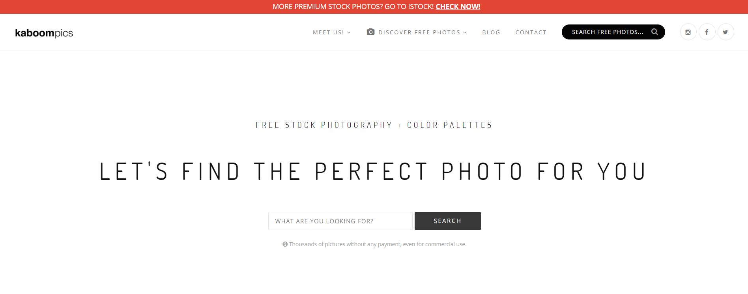
Task: Open the Meet Us! menu
Action: point(332,32)
